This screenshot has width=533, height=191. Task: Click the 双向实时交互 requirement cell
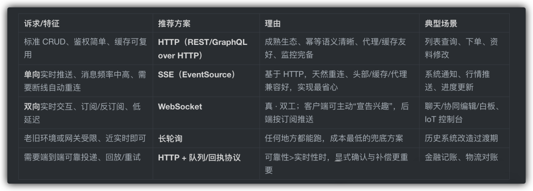pyautogui.click(x=85, y=113)
